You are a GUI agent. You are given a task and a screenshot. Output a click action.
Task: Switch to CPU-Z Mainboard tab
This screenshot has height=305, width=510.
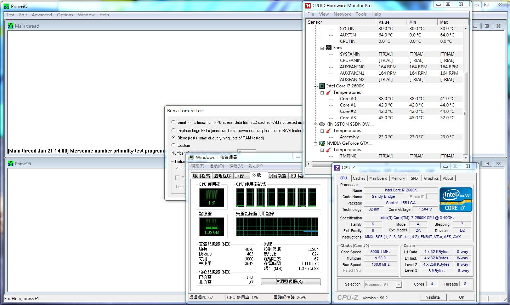click(378, 178)
